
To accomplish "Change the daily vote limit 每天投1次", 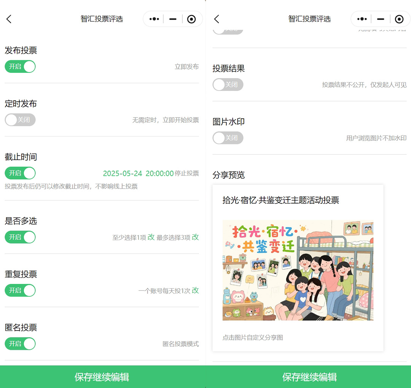I will point(195,290).
